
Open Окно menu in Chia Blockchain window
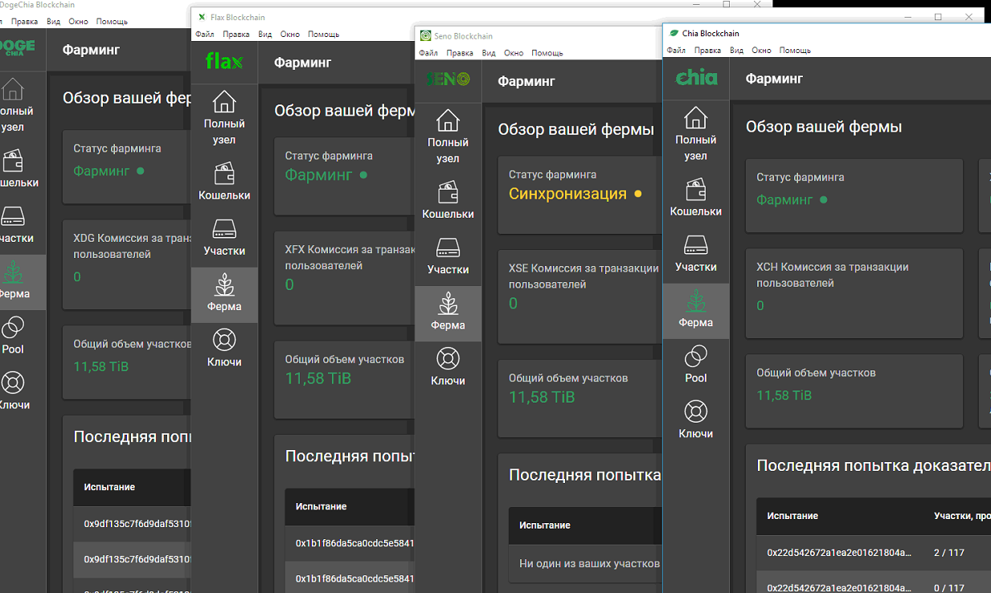[761, 51]
